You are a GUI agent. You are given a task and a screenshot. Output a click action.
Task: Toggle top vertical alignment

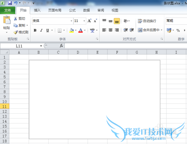click(x=104, y=21)
